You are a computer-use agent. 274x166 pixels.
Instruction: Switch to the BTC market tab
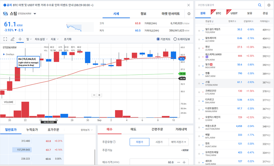click(x=219, y=13)
